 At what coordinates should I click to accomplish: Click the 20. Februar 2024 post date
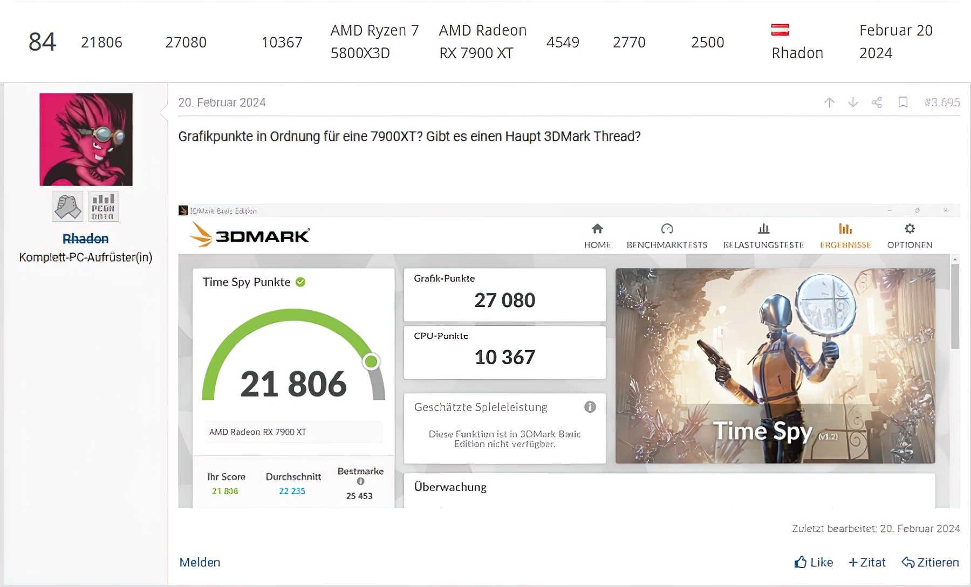(222, 103)
